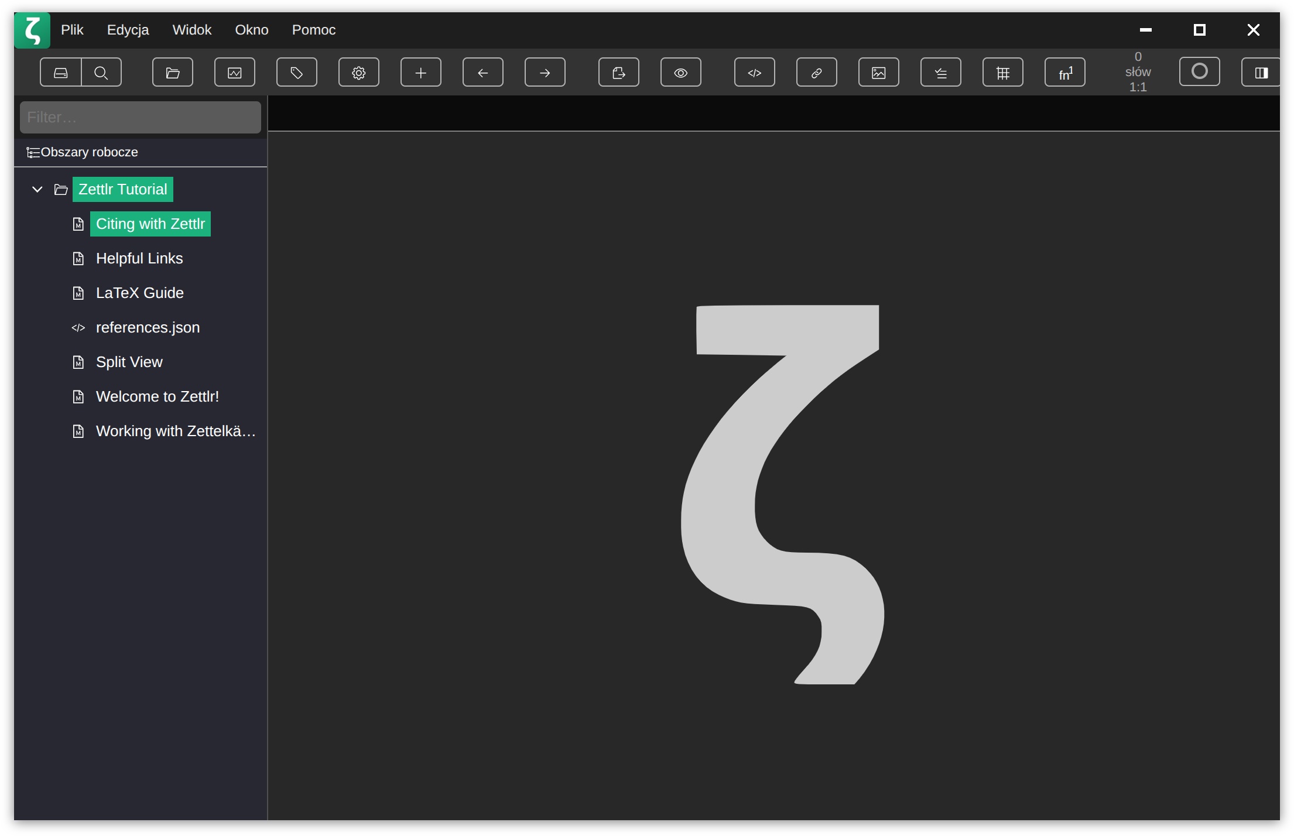This screenshot has width=1294, height=836.
Task: Open Working with Zettelkä… file
Action: (x=176, y=431)
